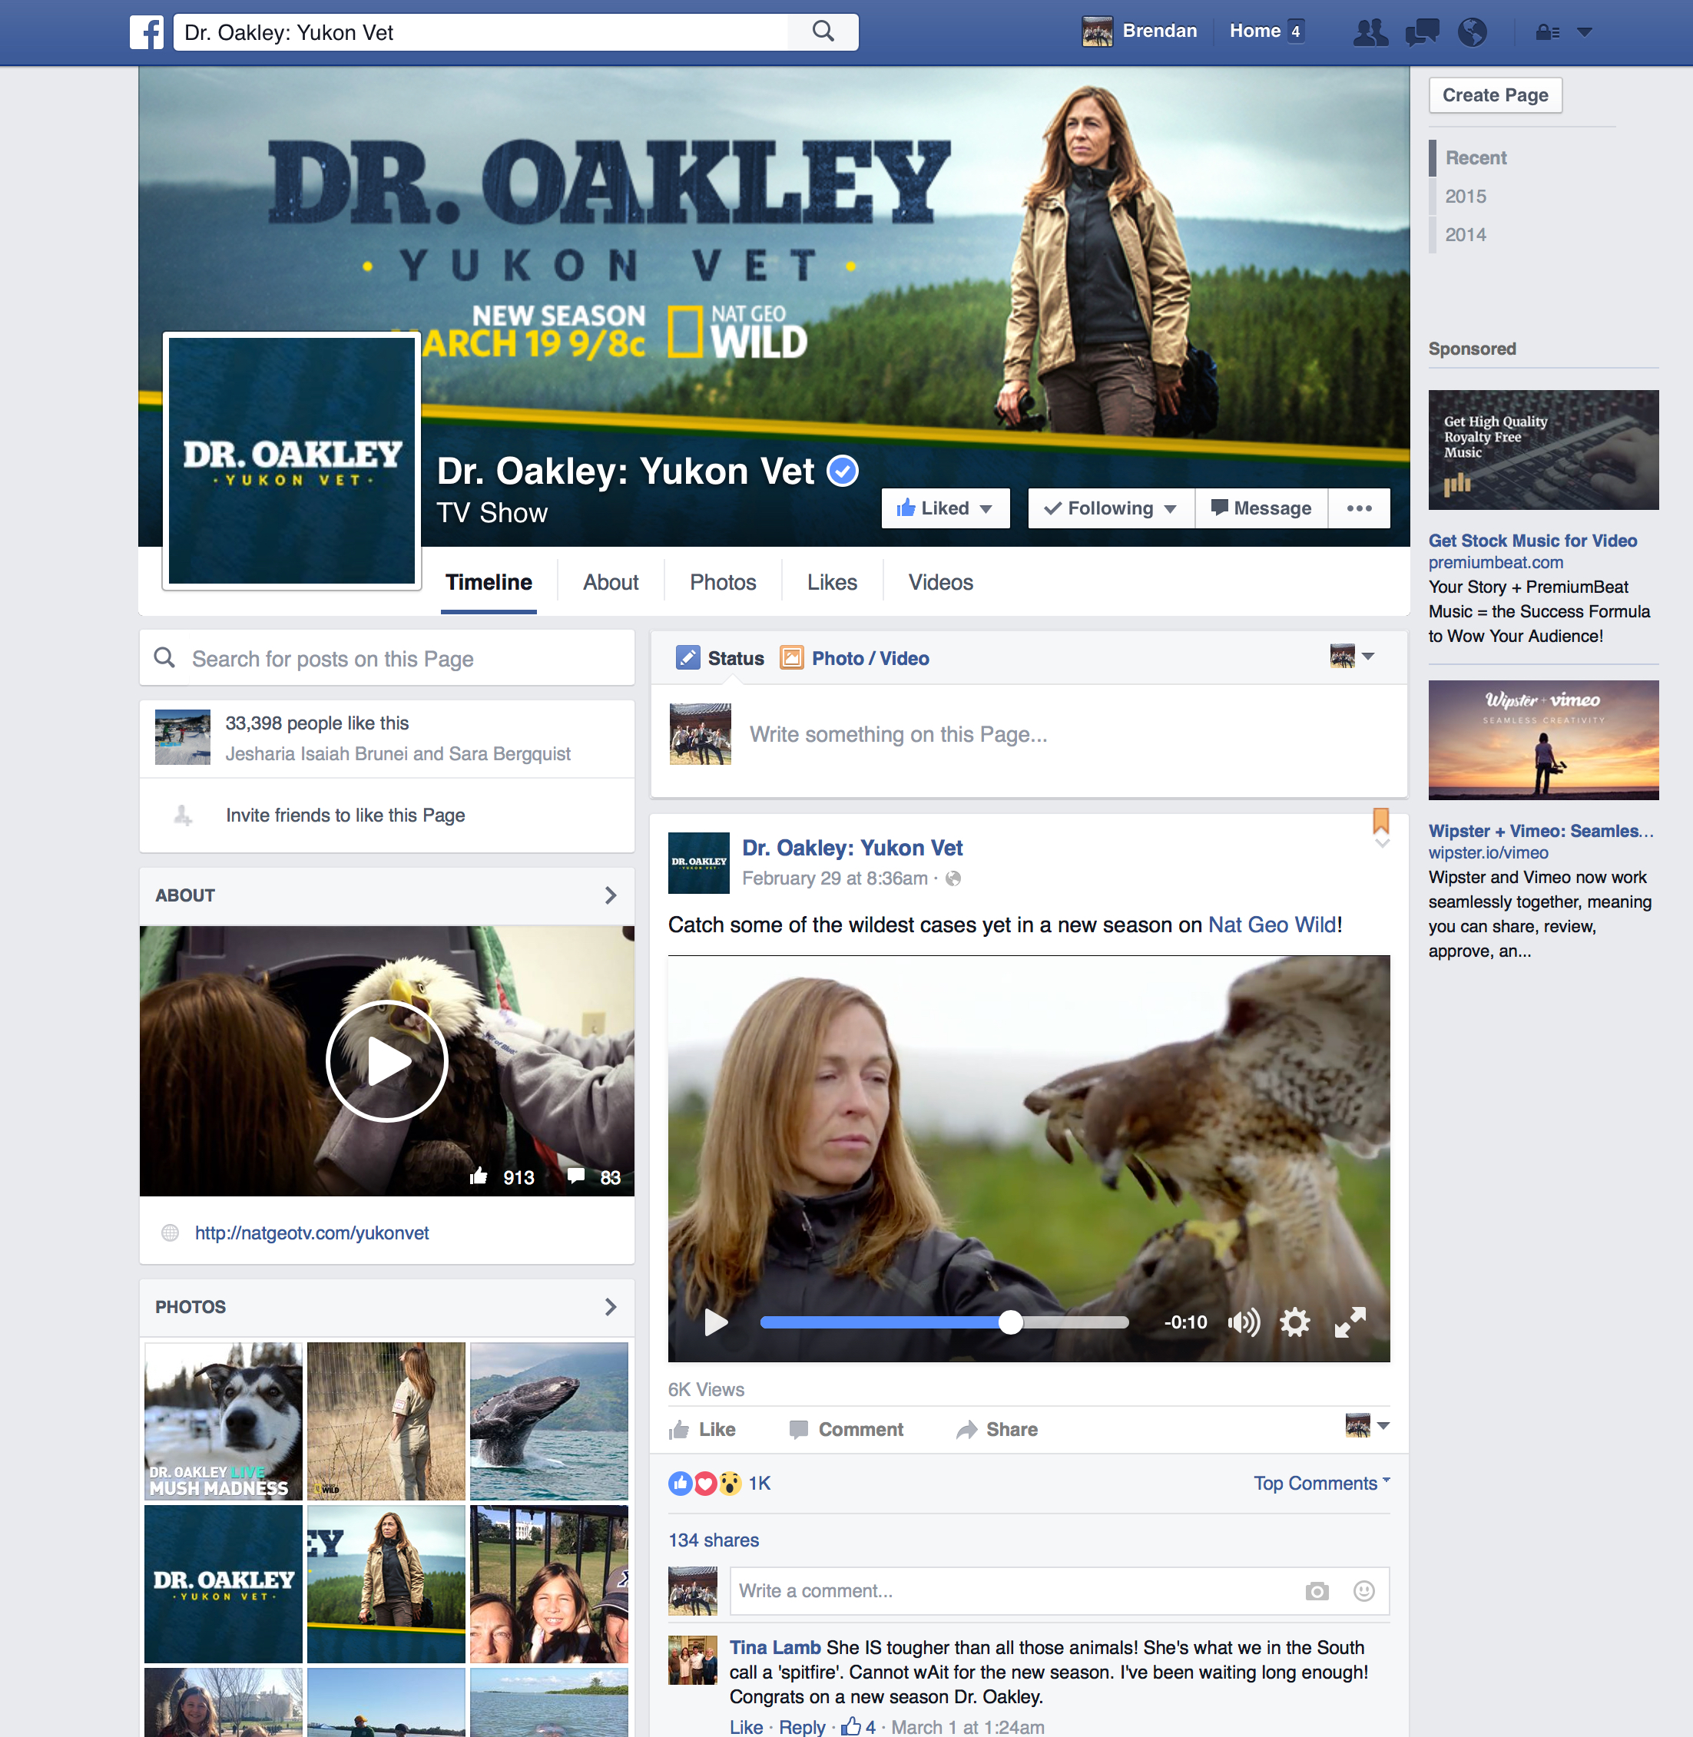
Task: Click 33,398 people like this
Action: click(316, 723)
